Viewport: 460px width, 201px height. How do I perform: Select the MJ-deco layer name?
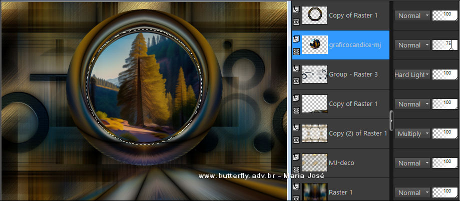click(341, 162)
